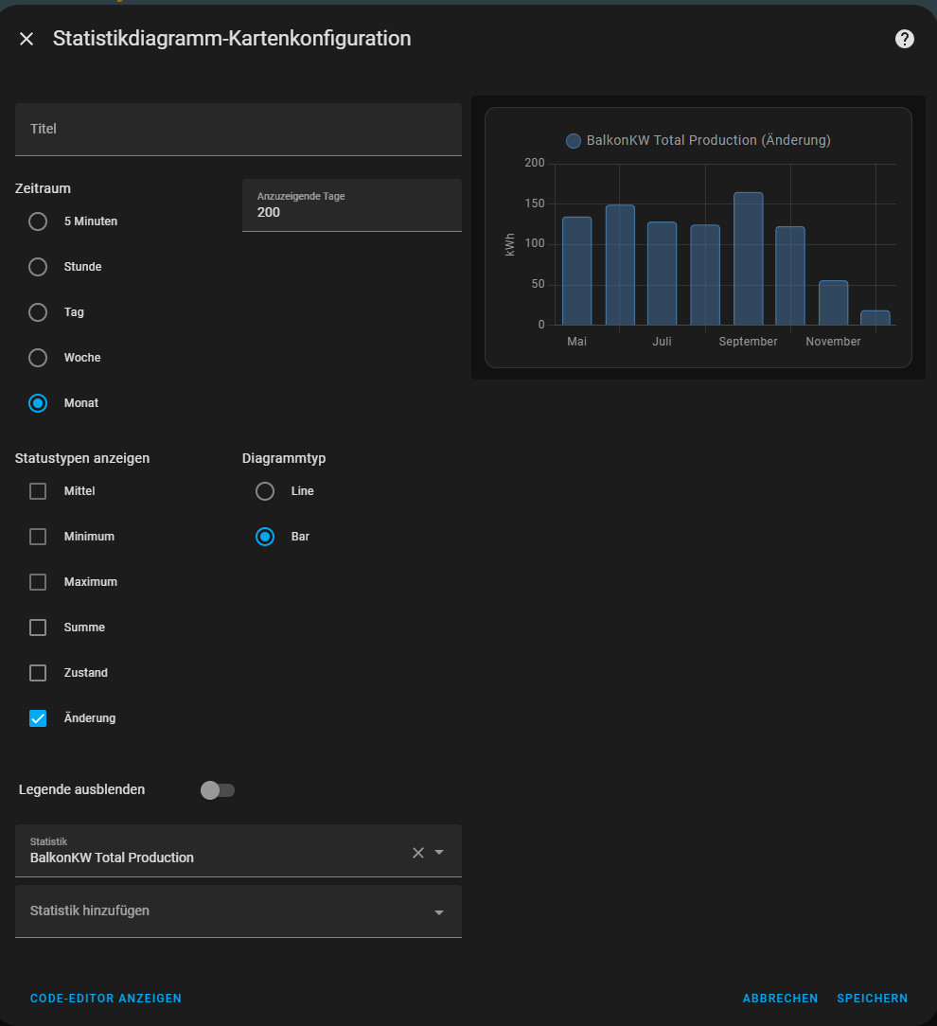Close the card configuration dialog
937x1026 pixels.
pyautogui.click(x=27, y=39)
